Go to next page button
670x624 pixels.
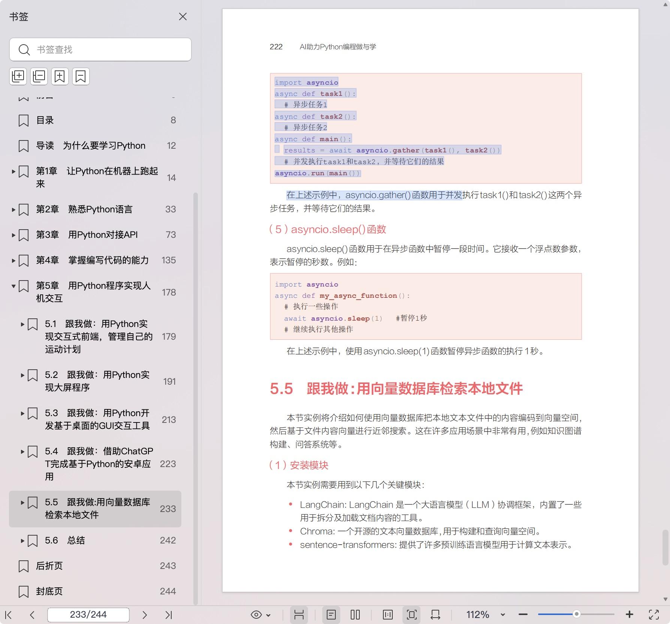click(x=145, y=615)
